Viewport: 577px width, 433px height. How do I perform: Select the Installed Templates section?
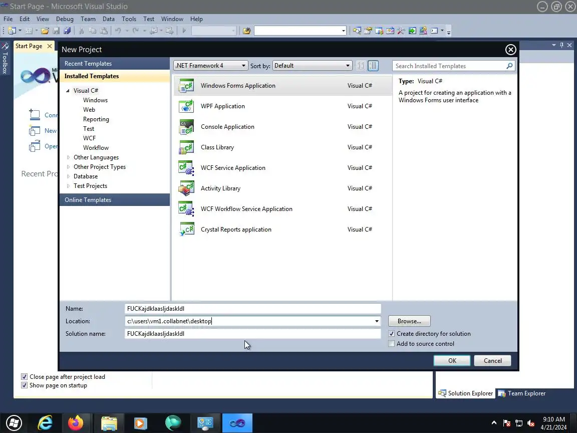tap(114, 76)
